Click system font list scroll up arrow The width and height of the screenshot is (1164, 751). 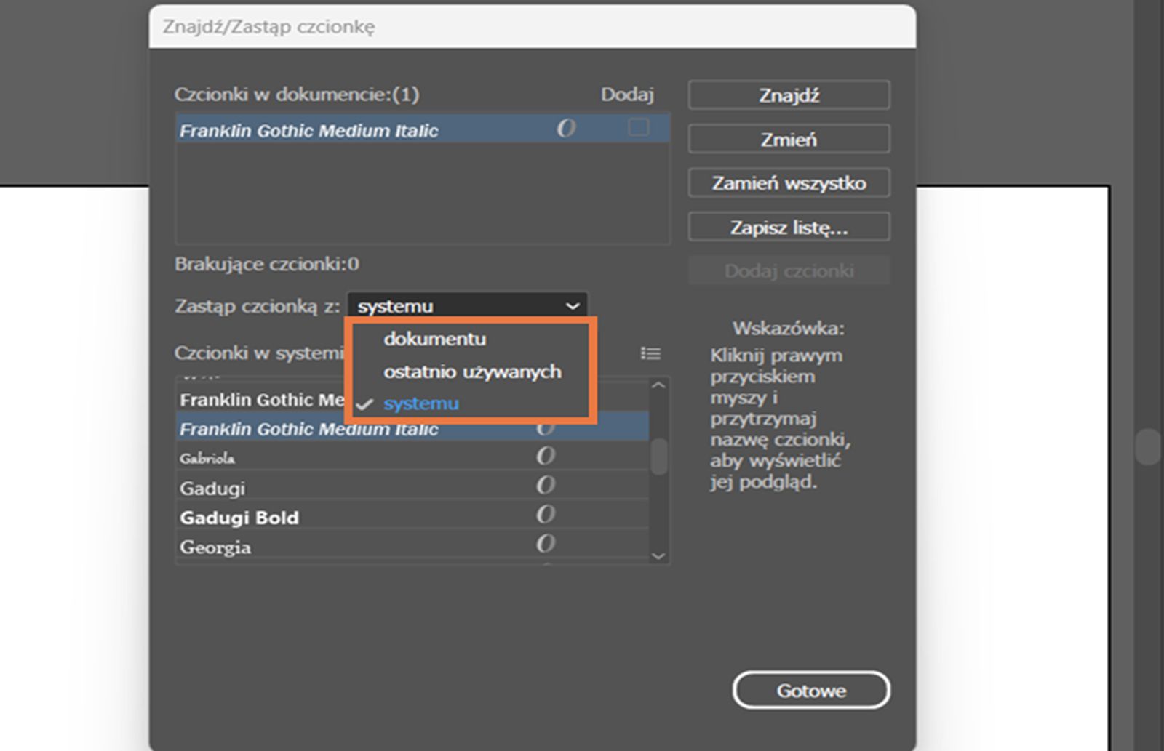(x=658, y=385)
